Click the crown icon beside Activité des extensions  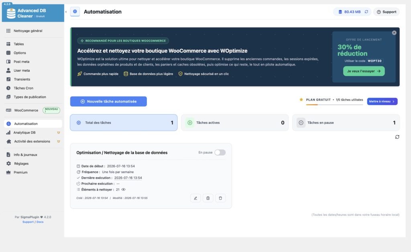click(x=59, y=141)
